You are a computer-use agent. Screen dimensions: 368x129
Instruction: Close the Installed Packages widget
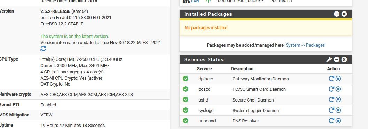344,14
